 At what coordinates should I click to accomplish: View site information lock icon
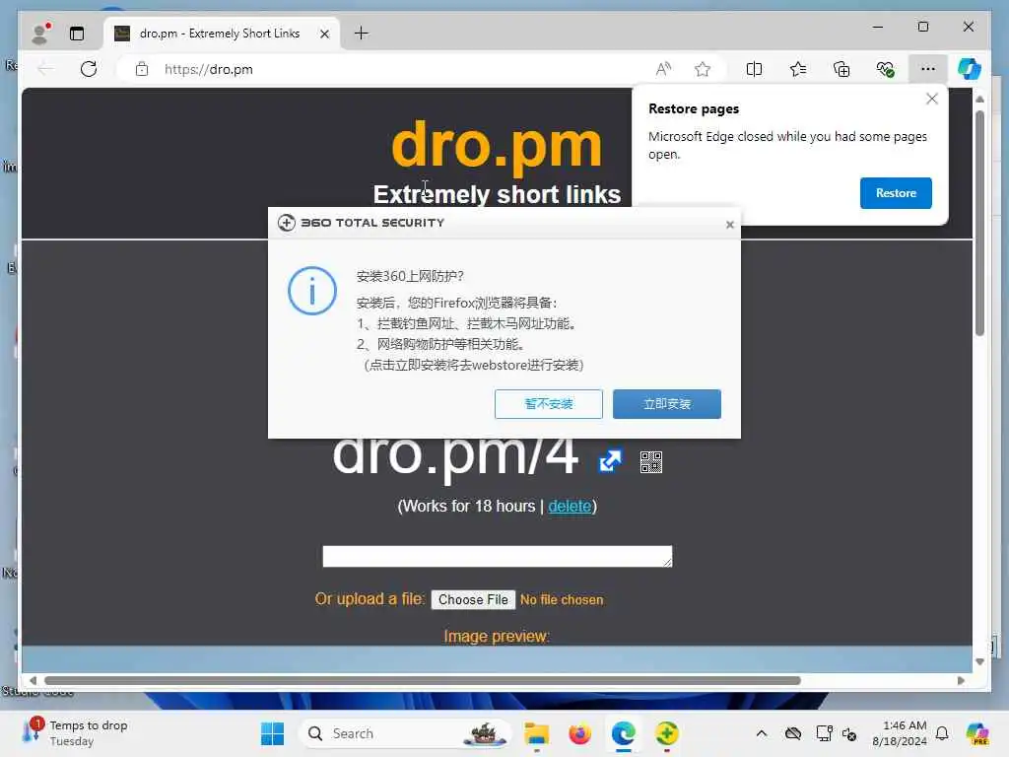(142, 69)
